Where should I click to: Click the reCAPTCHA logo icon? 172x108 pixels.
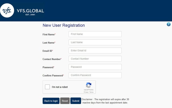click(89, 85)
